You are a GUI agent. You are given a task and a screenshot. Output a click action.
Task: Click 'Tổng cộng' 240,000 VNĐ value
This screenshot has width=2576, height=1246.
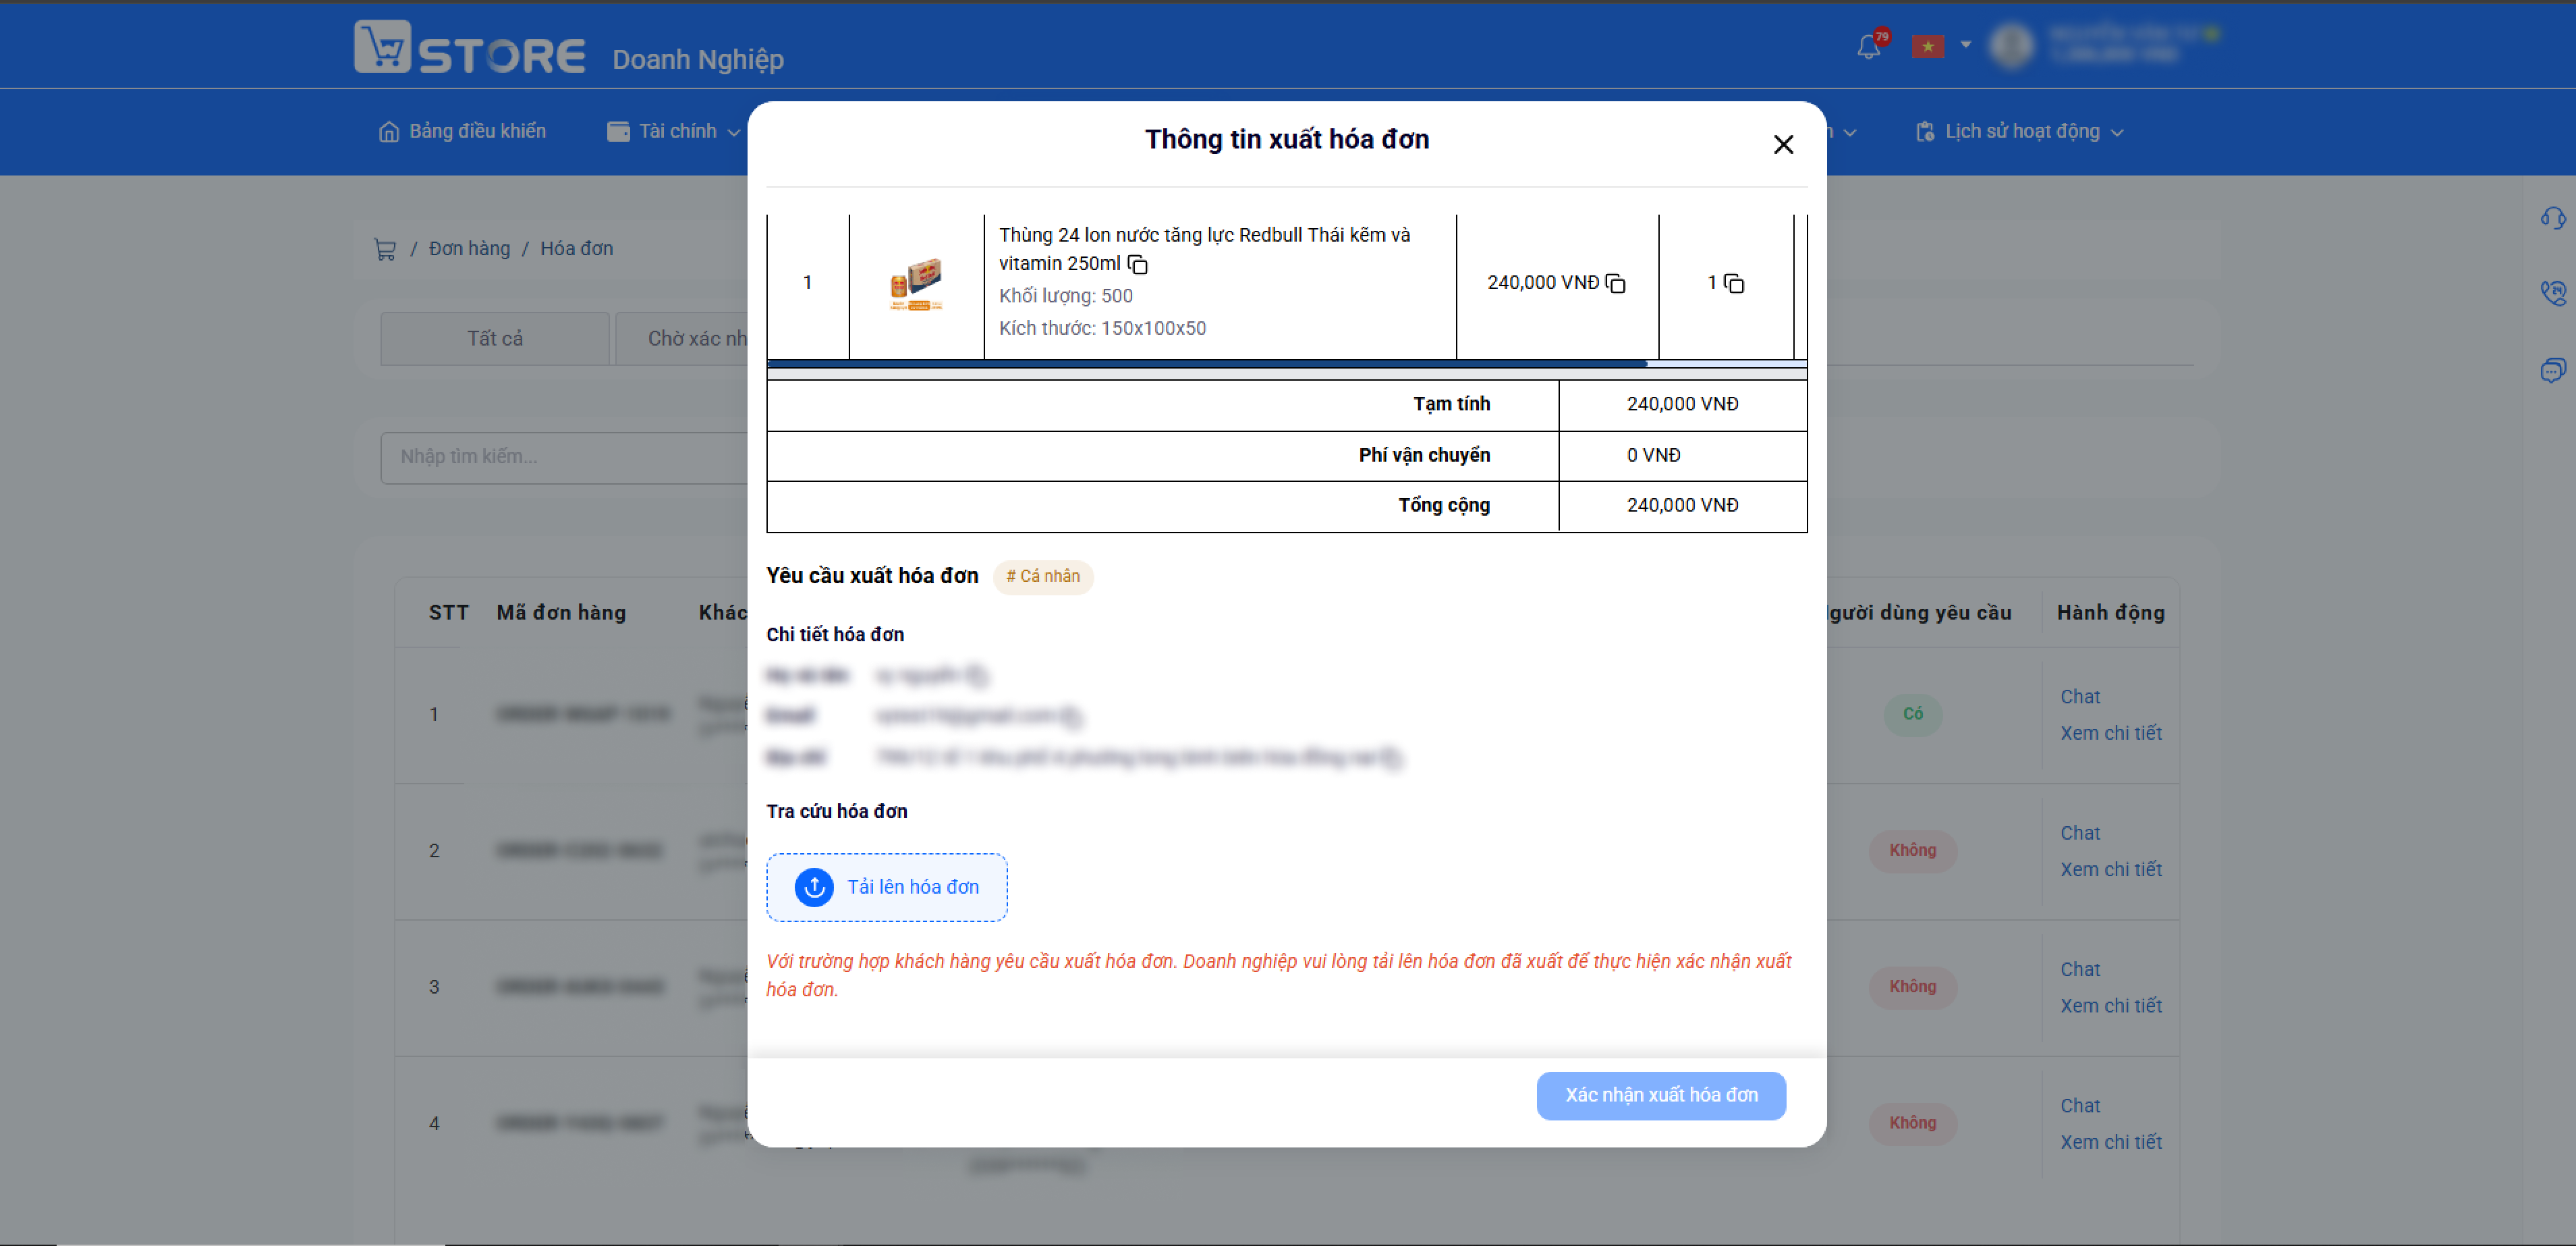(x=1682, y=506)
